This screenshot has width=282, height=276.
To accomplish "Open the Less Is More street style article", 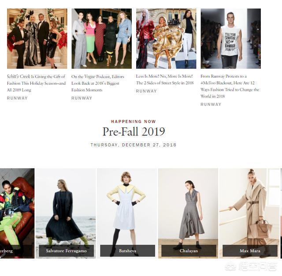I will [x=165, y=79].
